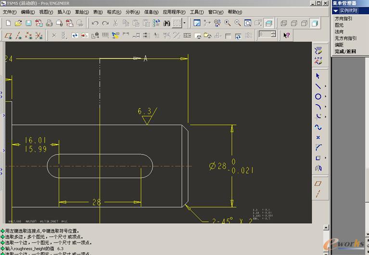369x255 pixels.
Task: Choose 法向 in the menu manager
Action: 339,32
